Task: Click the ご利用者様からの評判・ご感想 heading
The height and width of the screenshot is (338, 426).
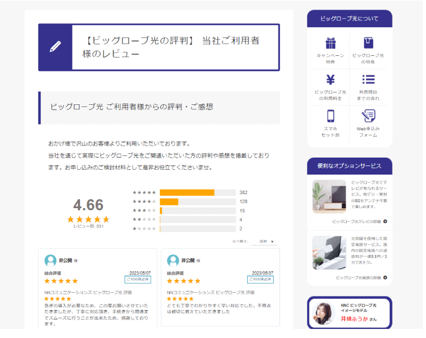Action: [x=132, y=106]
